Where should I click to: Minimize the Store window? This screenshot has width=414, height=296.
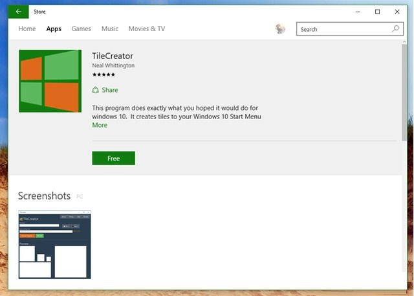point(358,12)
